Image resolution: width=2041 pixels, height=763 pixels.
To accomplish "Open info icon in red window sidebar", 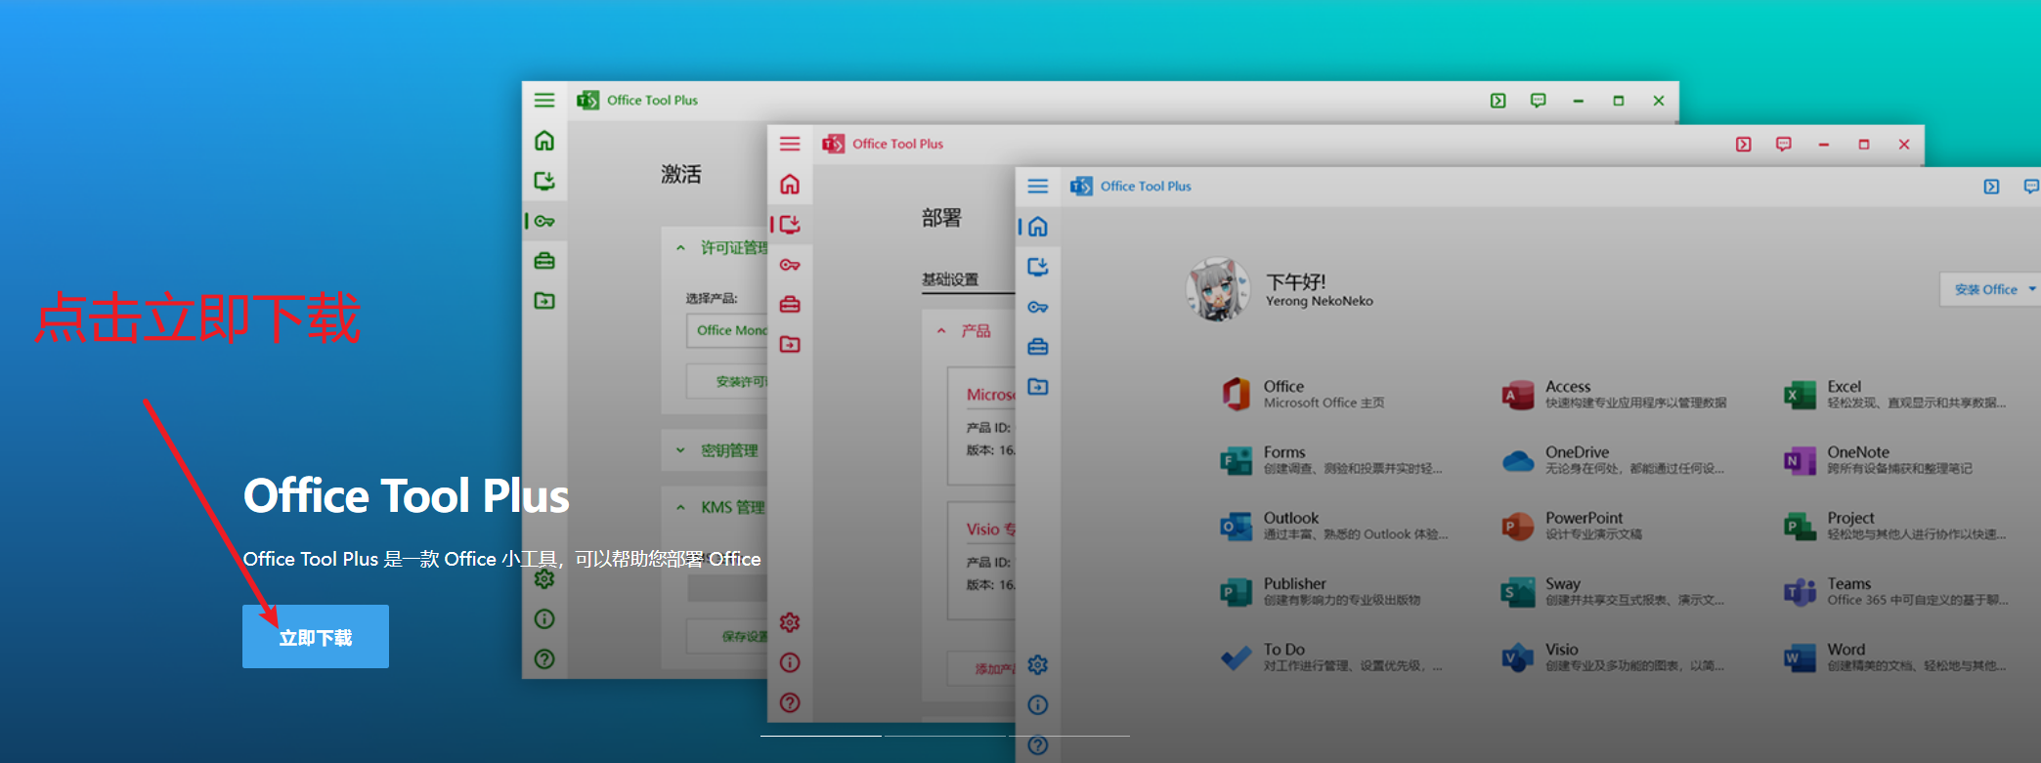I will coord(790,662).
